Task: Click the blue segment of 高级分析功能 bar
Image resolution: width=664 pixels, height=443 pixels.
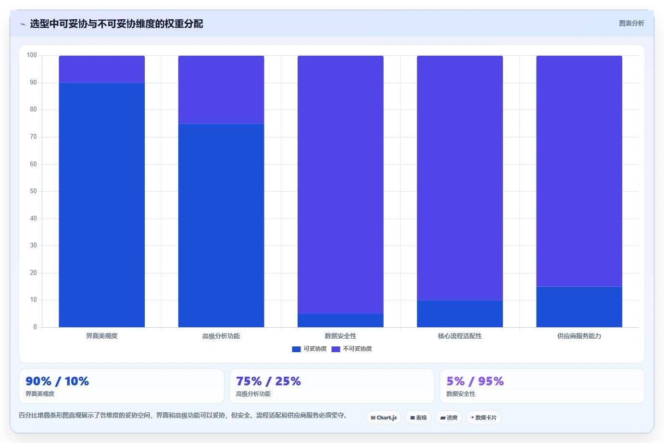Action: pos(221,225)
